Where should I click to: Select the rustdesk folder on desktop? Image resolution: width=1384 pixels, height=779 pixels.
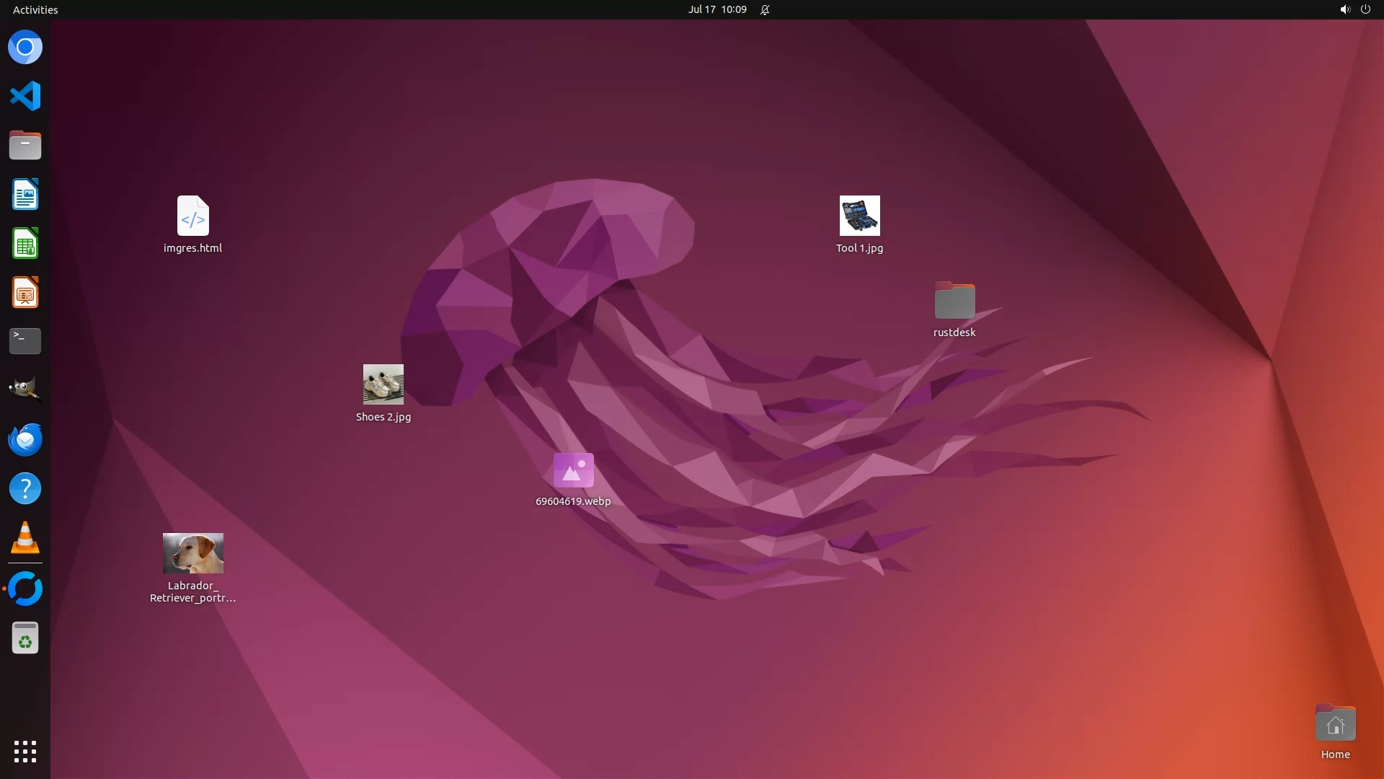click(x=954, y=301)
